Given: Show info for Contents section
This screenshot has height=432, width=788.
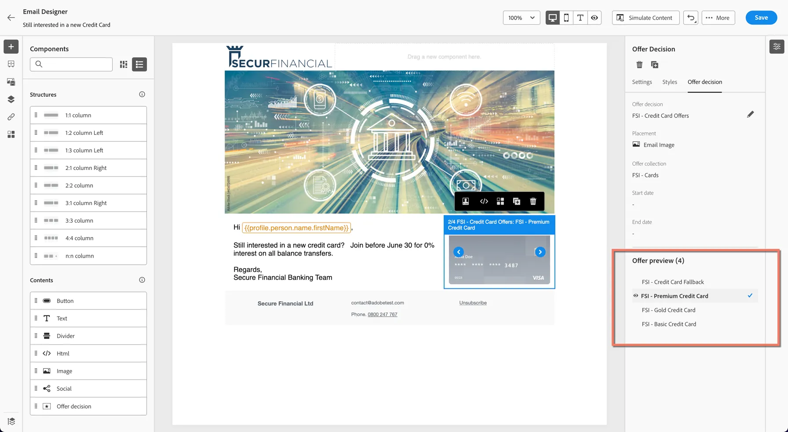Looking at the screenshot, I should click(142, 280).
